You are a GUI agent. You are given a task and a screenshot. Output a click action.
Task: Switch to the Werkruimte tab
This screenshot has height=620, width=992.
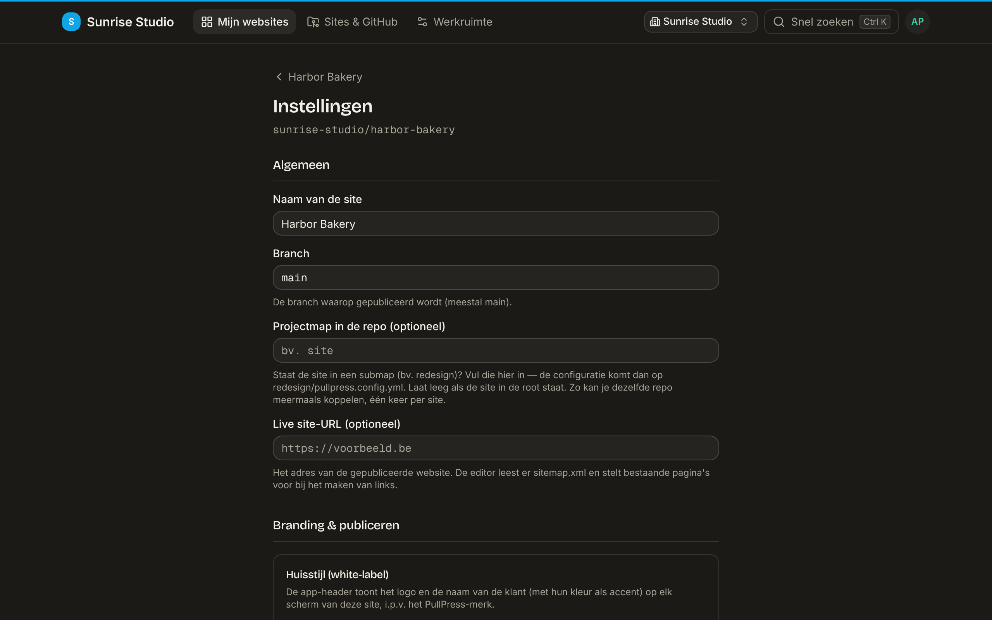[x=455, y=22]
